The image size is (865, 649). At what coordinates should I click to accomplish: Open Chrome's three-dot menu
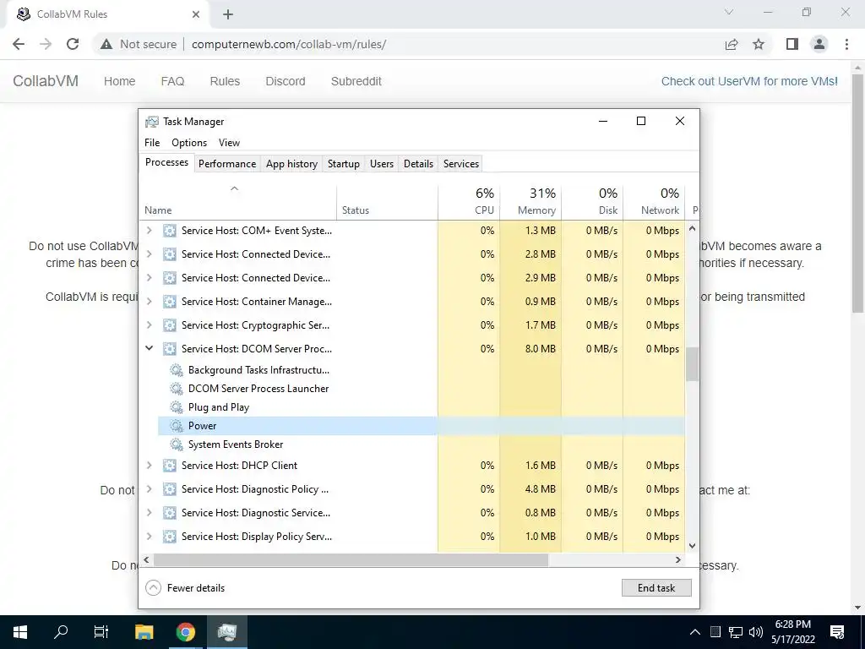(x=846, y=44)
